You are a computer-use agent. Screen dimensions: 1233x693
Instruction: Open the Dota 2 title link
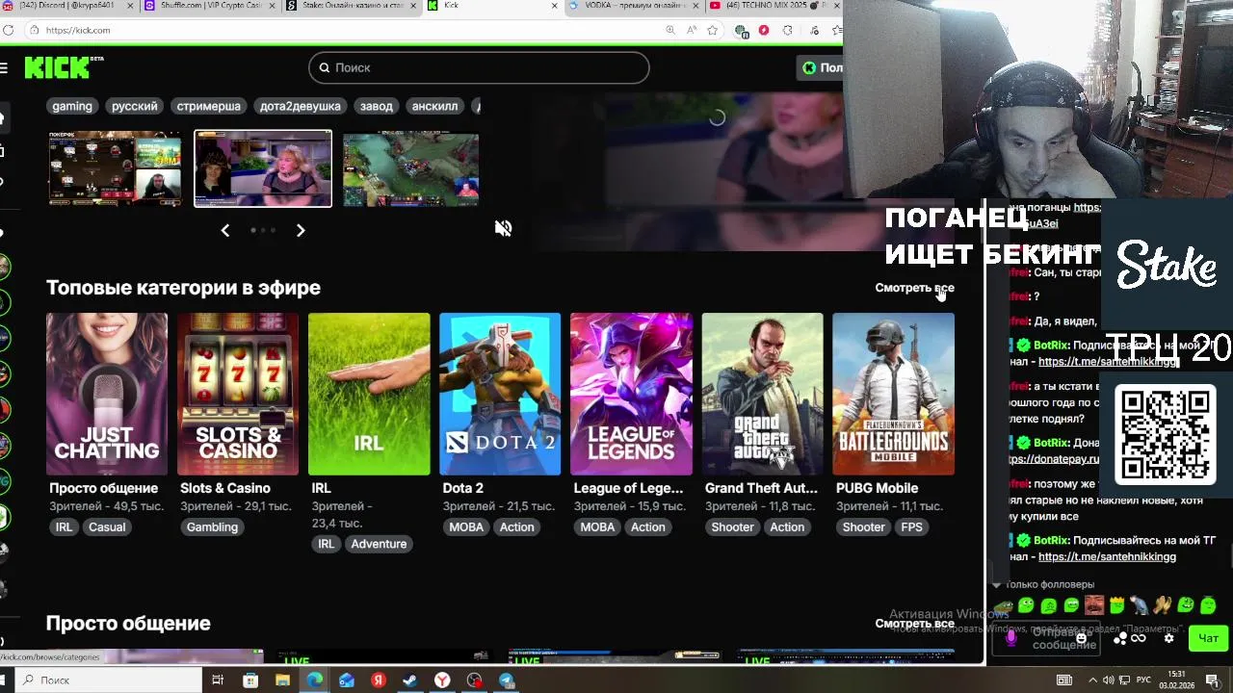[462, 488]
